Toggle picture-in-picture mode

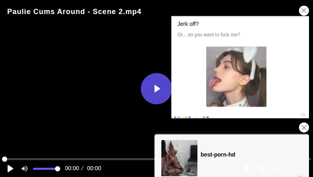[275, 169]
